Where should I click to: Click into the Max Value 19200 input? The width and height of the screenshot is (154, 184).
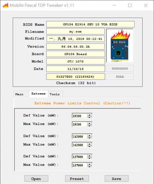[80, 124]
